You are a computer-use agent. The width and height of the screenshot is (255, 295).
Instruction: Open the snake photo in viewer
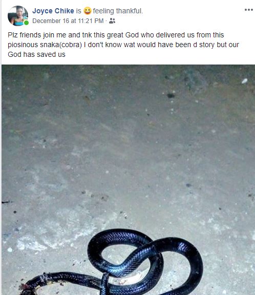(x=128, y=180)
